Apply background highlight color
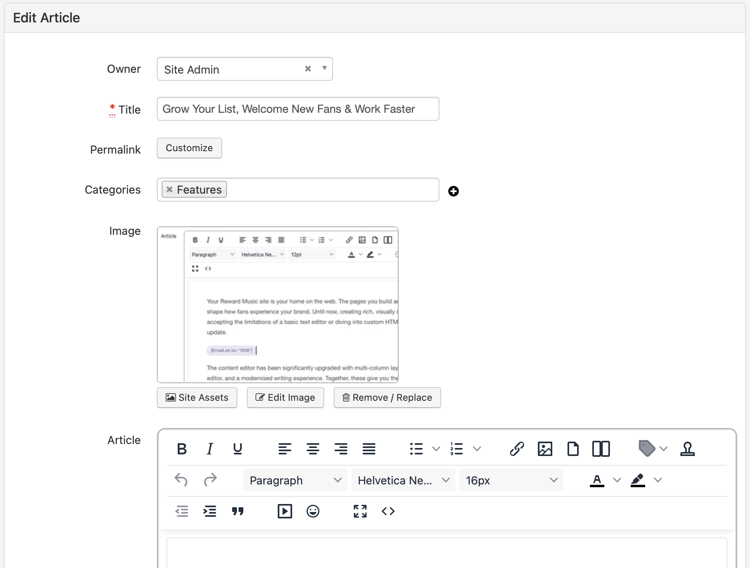The height and width of the screenshot is (568, 750). [x=638, y=480]
